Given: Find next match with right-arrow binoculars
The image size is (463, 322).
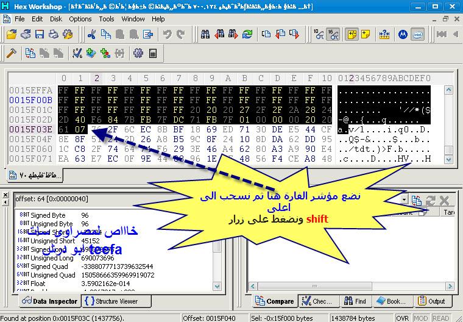Looking at the screenshot, I should click(x=233, y=34).
